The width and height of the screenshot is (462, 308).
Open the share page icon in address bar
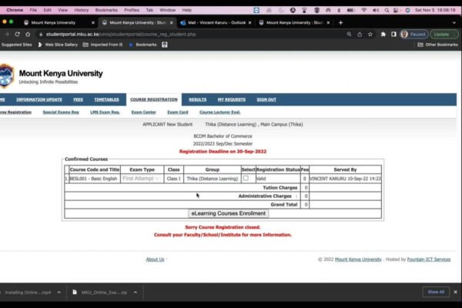(360, 34)
